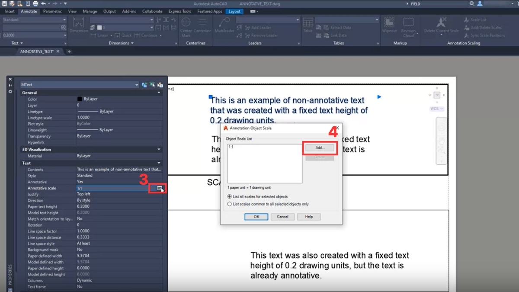Click Cancel in Annotation Object Scale dialog

(x=282, y=217)
